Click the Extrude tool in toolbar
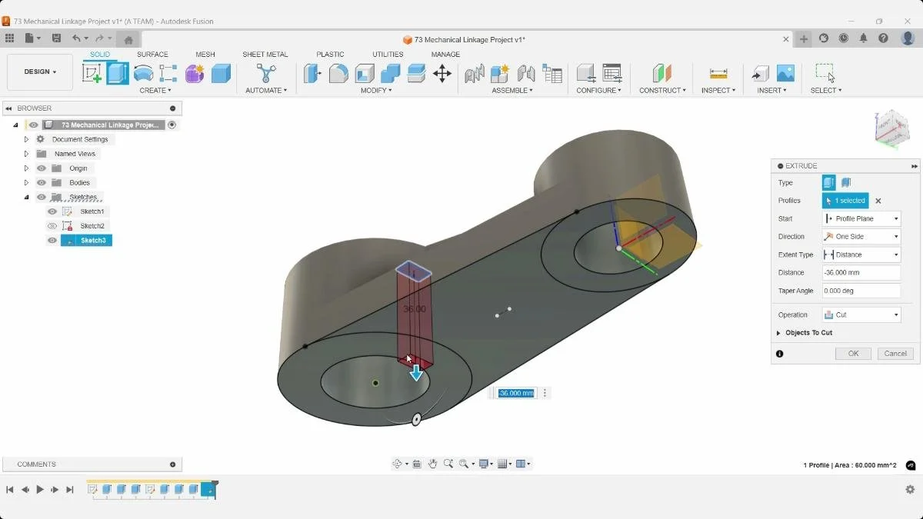923x519 pixels. 118,73
